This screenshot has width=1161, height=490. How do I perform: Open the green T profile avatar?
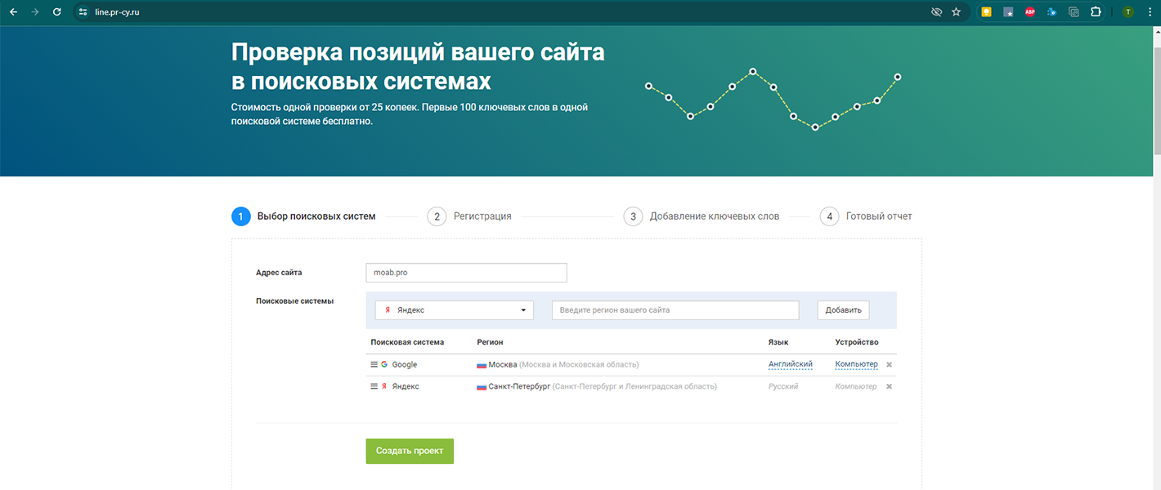pos(1128,12)
